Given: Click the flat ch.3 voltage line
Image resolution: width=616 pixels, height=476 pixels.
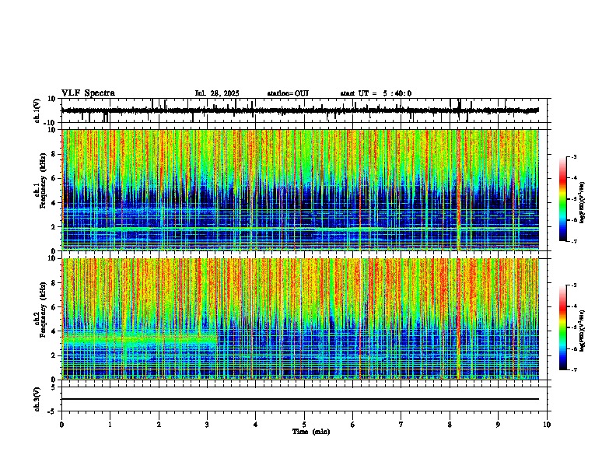Looking at the screenshot, I should 300,399.
